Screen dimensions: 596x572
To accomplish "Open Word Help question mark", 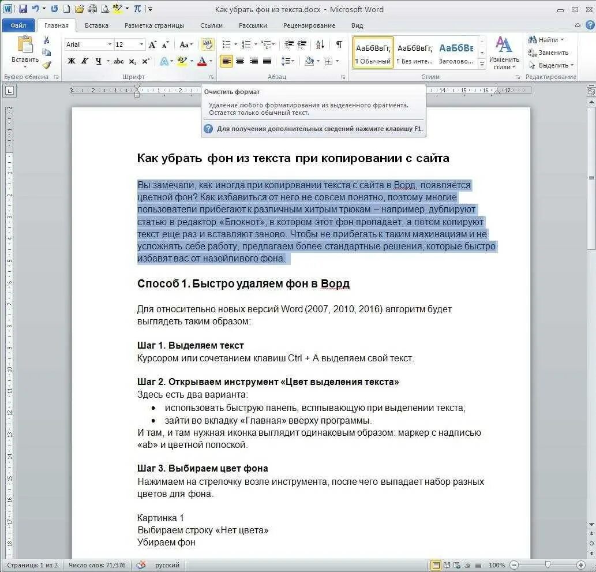I will tap(590, 25).
